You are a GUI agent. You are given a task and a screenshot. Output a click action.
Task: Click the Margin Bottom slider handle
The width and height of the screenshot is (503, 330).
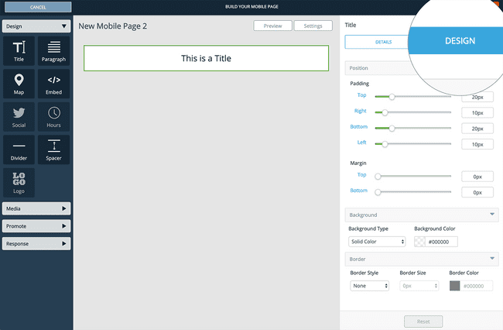(x=378, y=192)
